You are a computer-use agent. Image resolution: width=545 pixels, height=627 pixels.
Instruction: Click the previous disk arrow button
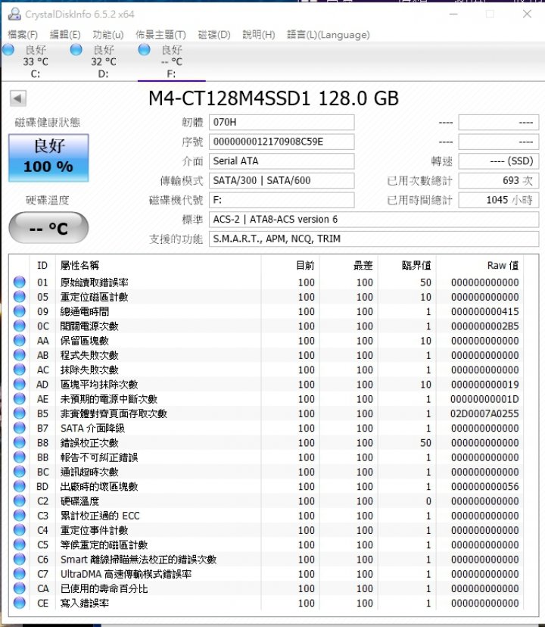coord(18,98)
